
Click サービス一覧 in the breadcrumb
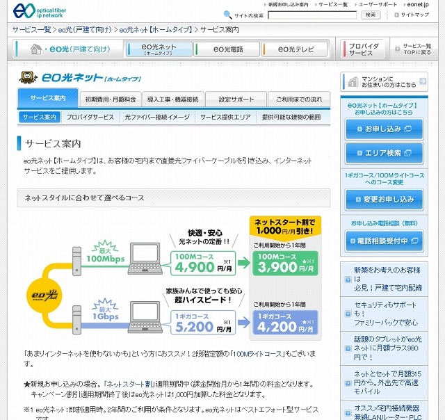(31, 29)
